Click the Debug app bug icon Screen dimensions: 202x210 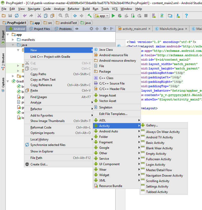pyautogui.click(x=120, y=16)
